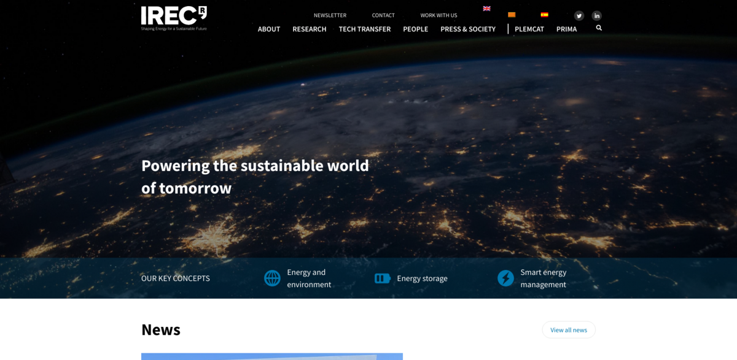Select the Catalan flag language option
The width and height of the screenshot is (737, 360).
click(x=512, y=13)
